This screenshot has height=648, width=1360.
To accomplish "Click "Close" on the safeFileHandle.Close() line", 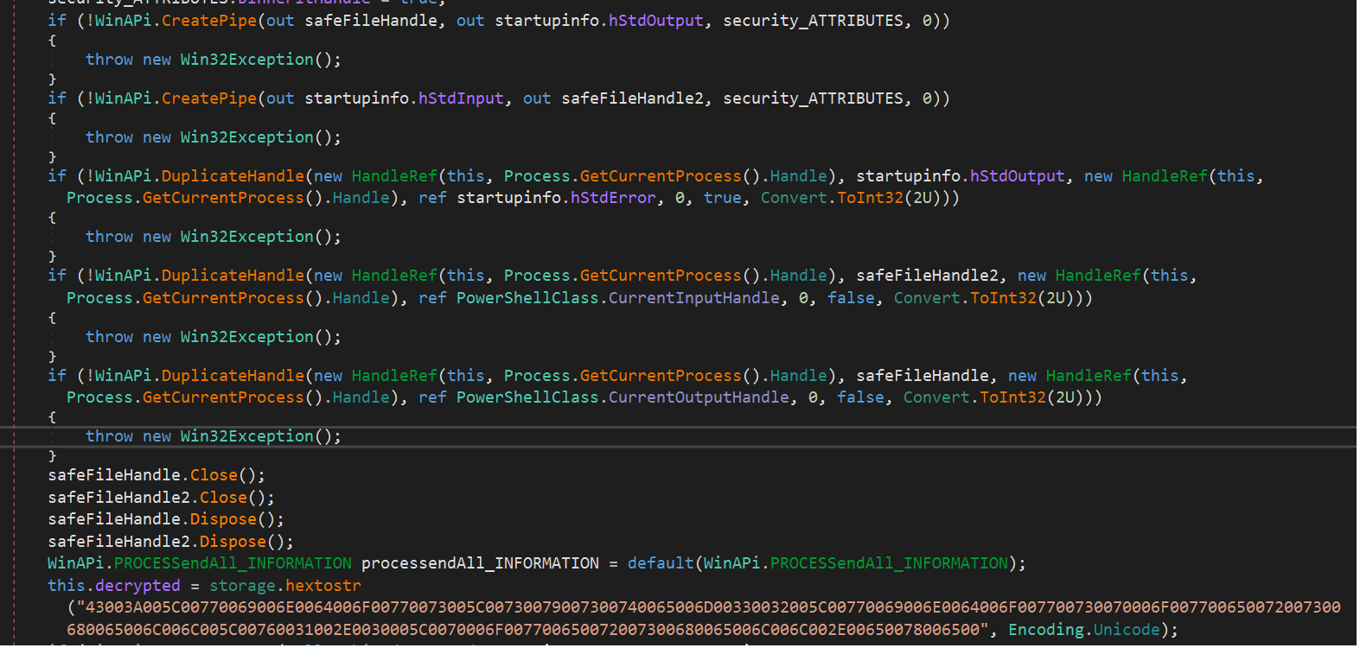I will point(214,475).
